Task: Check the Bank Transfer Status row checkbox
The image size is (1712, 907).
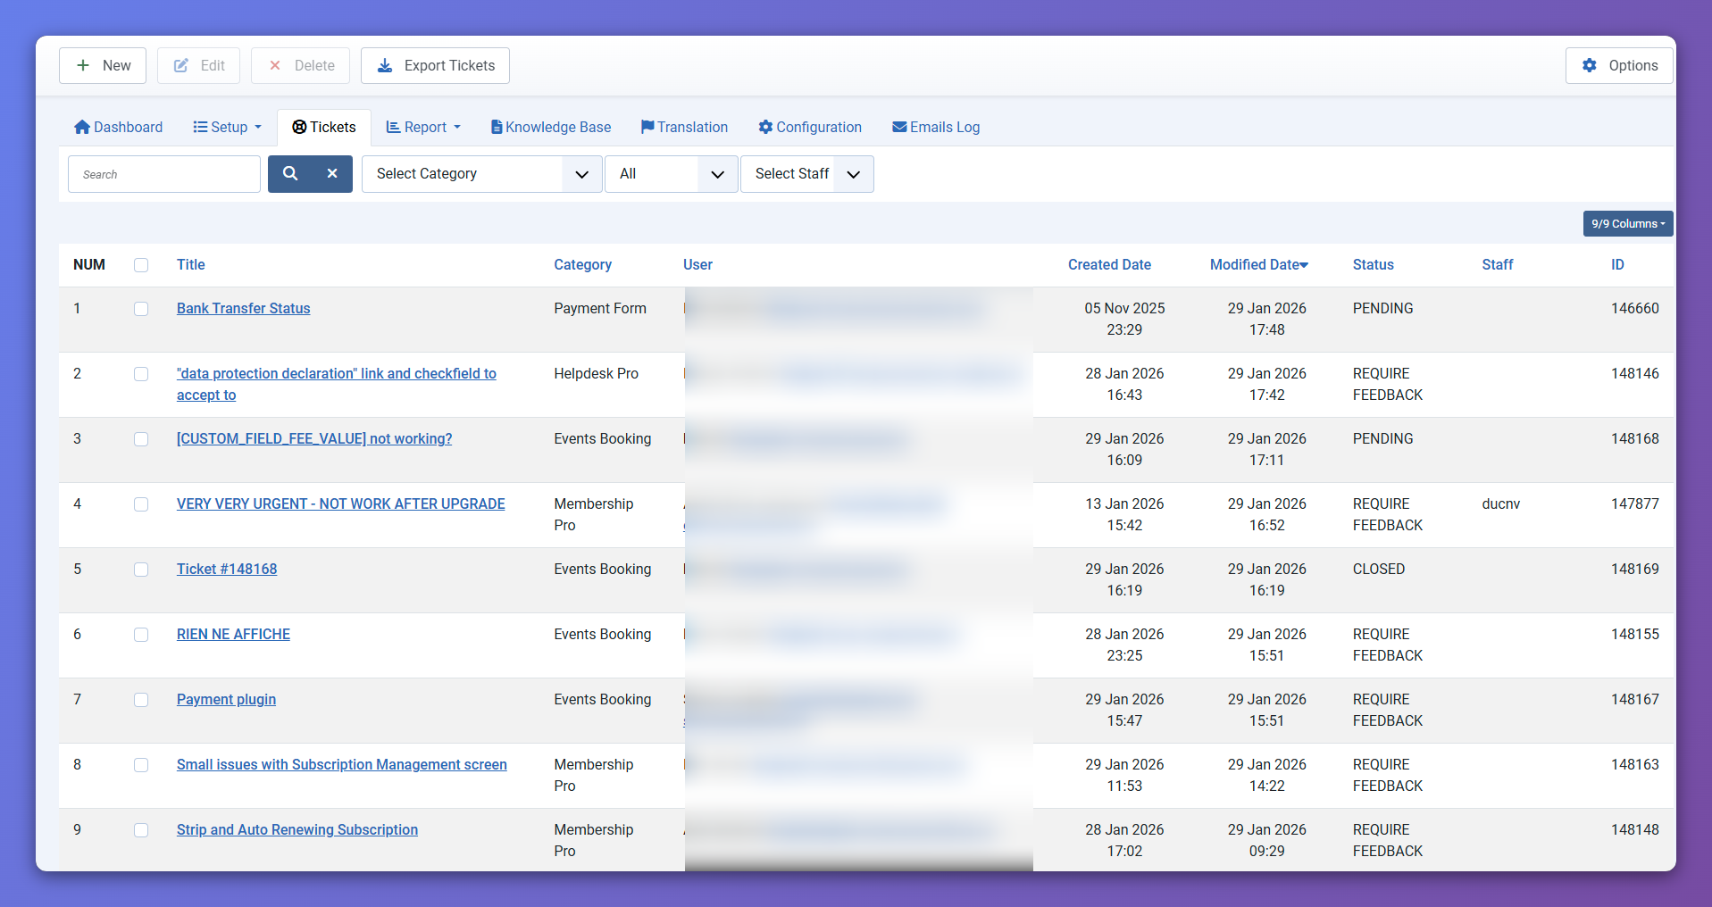Action: pos(141,309)
